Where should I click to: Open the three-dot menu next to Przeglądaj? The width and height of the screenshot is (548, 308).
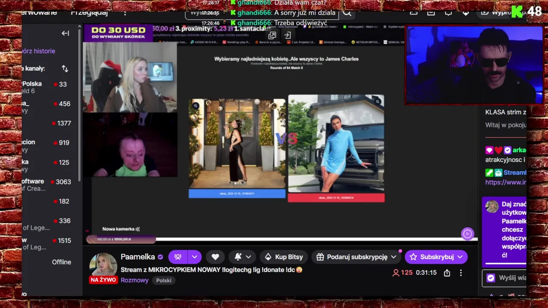[x=125, y=12]
